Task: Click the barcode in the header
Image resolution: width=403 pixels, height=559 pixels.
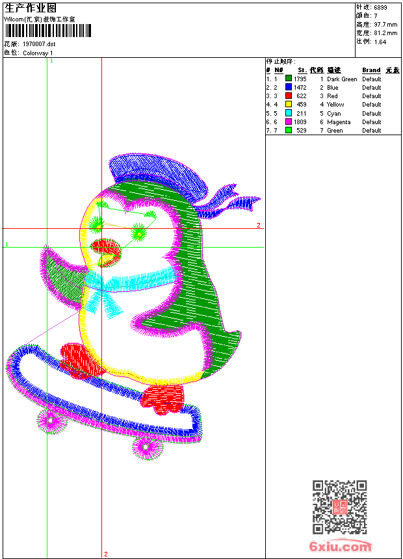Action: (48, 31)
